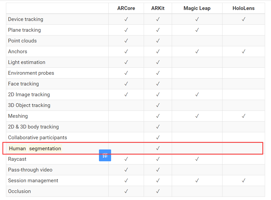Click the ARCore checkmark for Occlusion
Image resolution: width=271 pixels, height=200 pixels.
click(126, 191)
